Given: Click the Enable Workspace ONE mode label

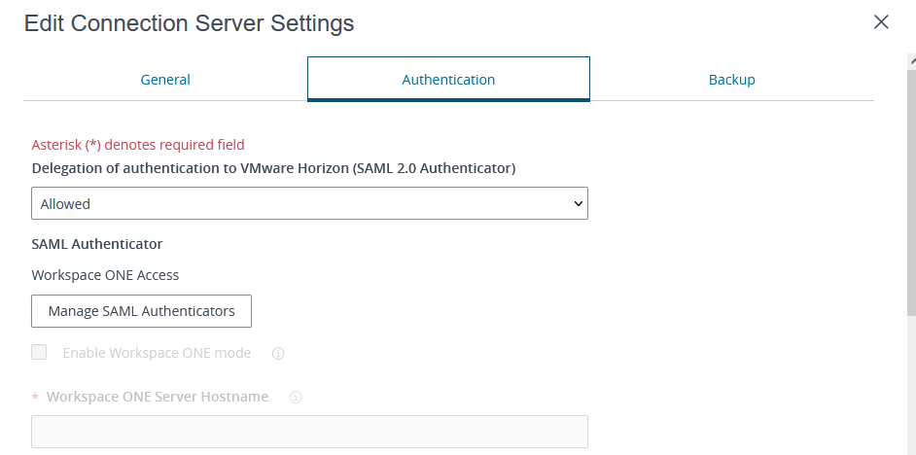Looking at the screenshot, I should coord(157,353).
